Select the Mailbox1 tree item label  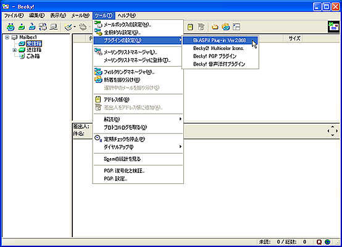tap(28, 37)
